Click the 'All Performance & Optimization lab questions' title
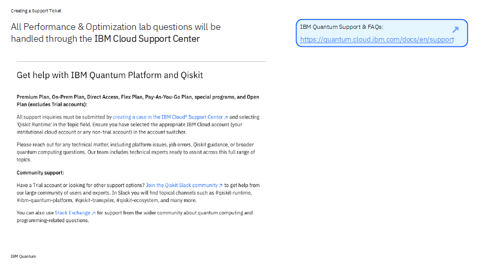Screen dimensions: 477x267 (116, 27)
